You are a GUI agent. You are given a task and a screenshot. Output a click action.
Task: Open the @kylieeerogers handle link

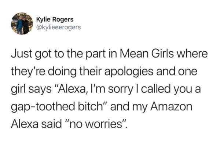pyautogui.click(x=59, y=27)
